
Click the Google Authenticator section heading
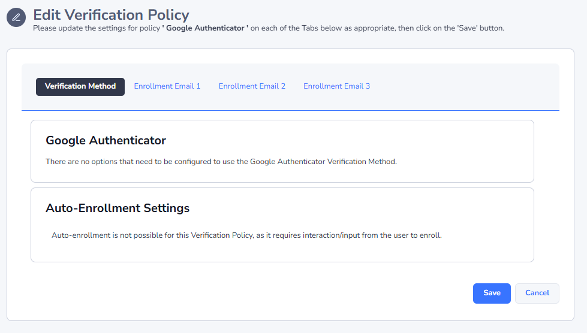point(106,141)
